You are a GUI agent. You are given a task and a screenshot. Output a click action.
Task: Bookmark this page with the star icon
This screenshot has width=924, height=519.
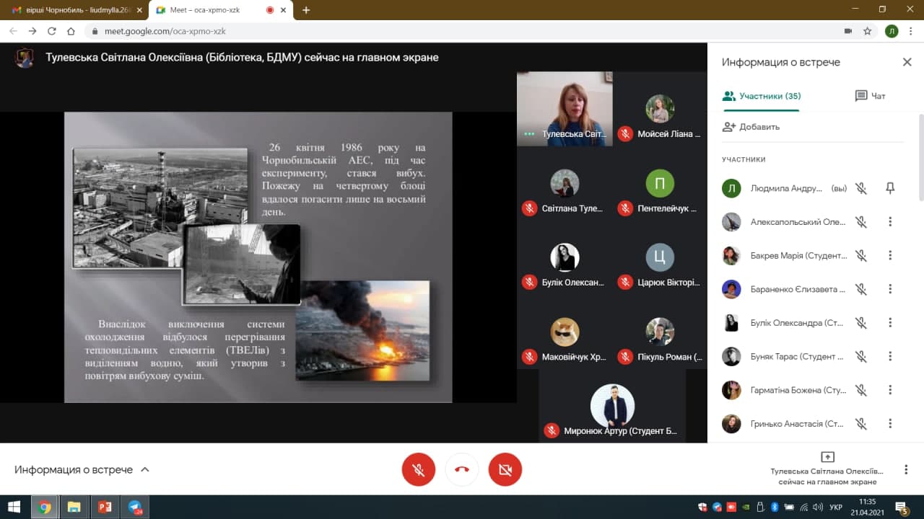[x=868, y=31]
